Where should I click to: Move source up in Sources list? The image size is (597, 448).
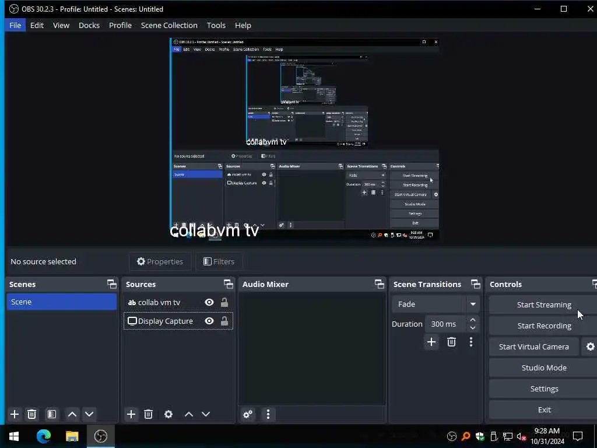pyautogui.click(x=189, y=414)
